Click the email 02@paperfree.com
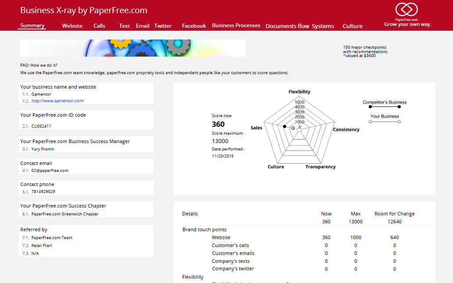Viewport: 453px width, 283px height. 50,171
